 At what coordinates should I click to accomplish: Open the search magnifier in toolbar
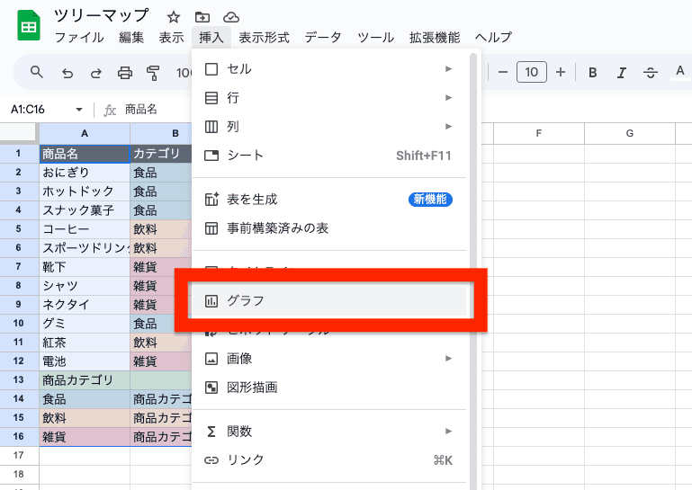click(37, 72)
